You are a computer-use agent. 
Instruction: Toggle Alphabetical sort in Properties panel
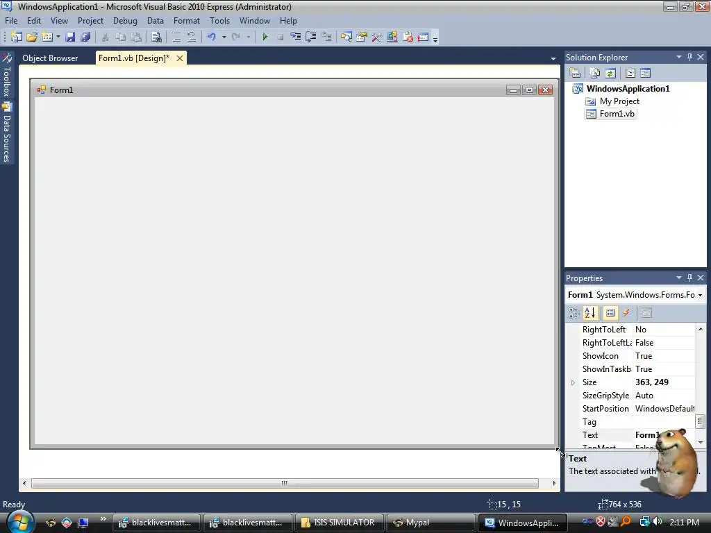pyautogui.click(x=590, y=313)
